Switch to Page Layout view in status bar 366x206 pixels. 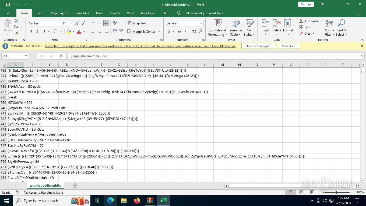click(301, 192)
